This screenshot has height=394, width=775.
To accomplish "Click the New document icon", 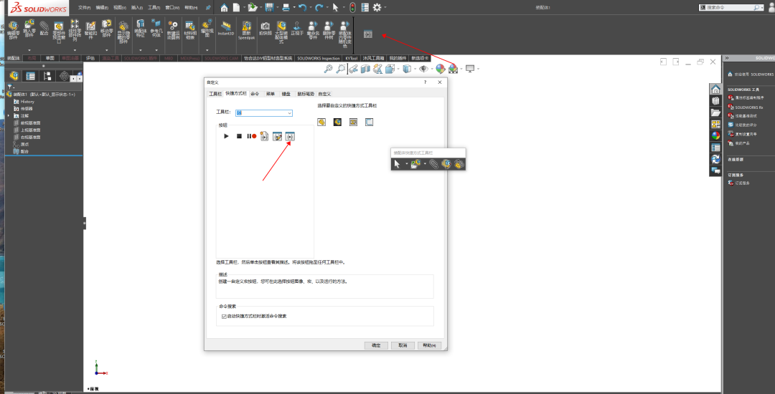I will [237, 7].
